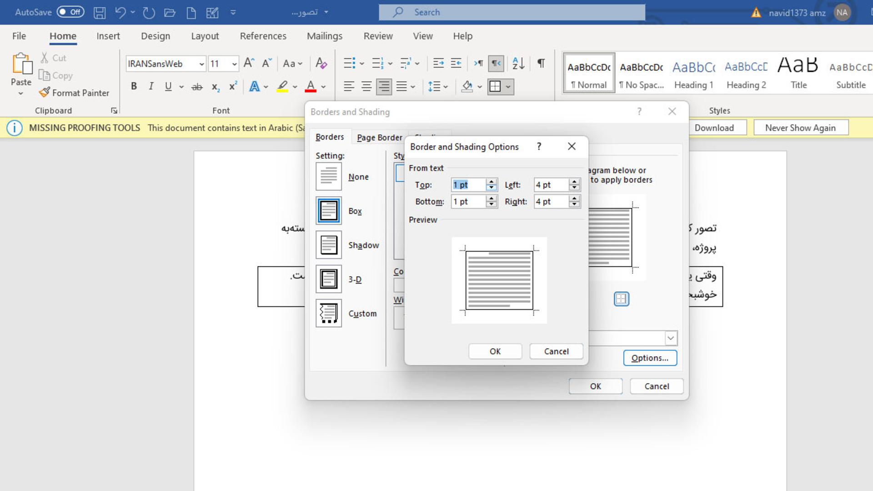Image resolution: width=873 pixels, height=491 pixels.
Task: Expand the Apply to dropdown arrow
Action: 671,338
